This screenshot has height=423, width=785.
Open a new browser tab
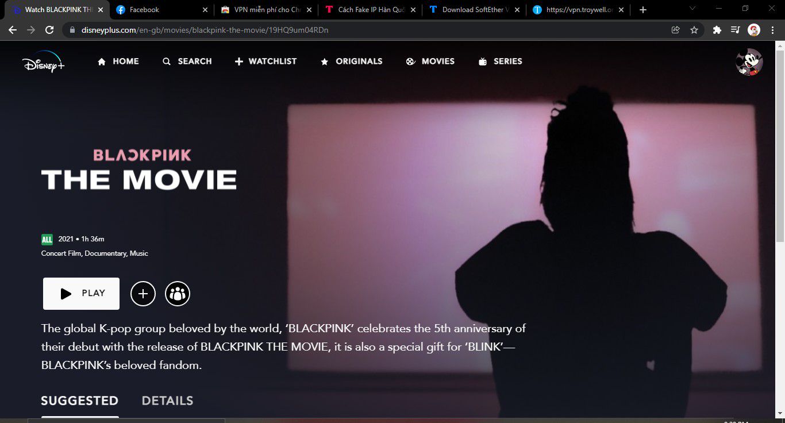643,10
